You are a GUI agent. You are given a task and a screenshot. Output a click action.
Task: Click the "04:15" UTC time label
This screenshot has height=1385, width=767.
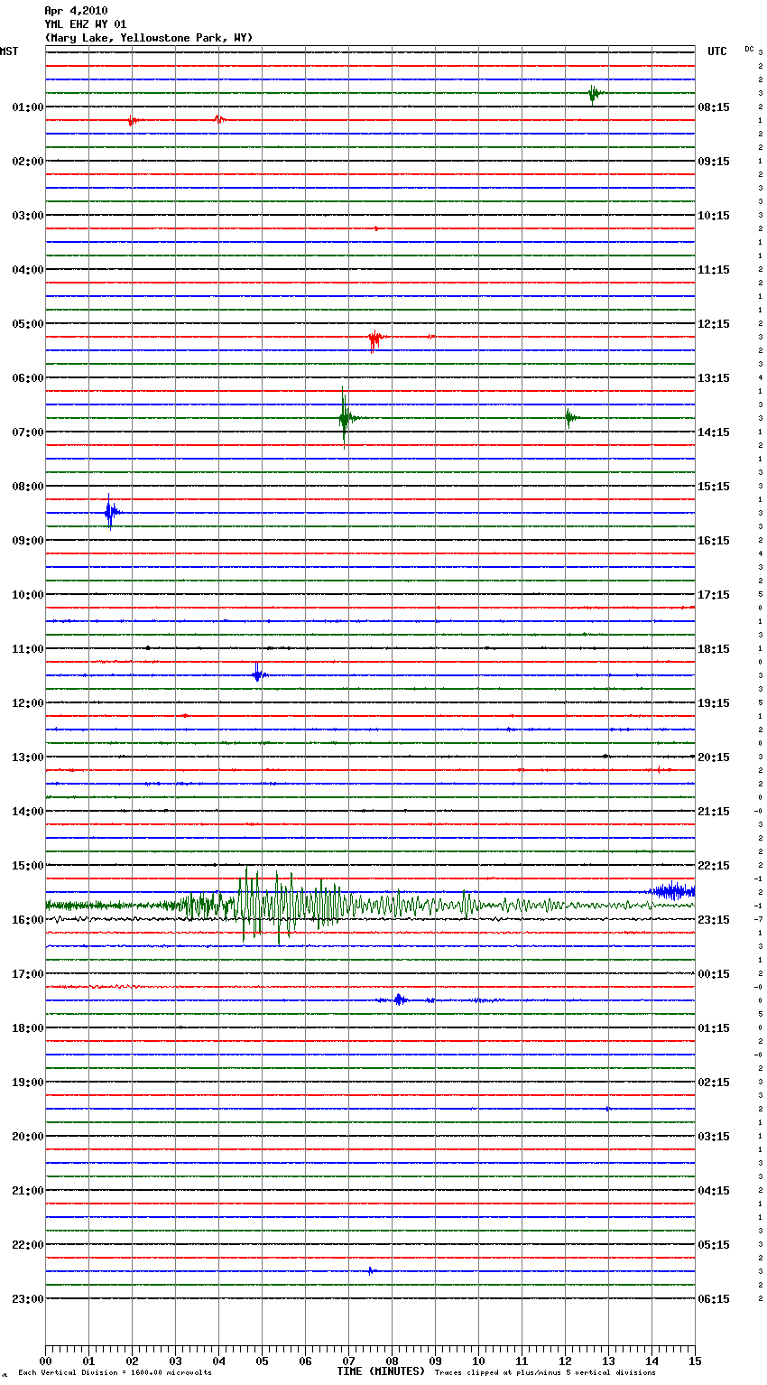coord(714,1191)
